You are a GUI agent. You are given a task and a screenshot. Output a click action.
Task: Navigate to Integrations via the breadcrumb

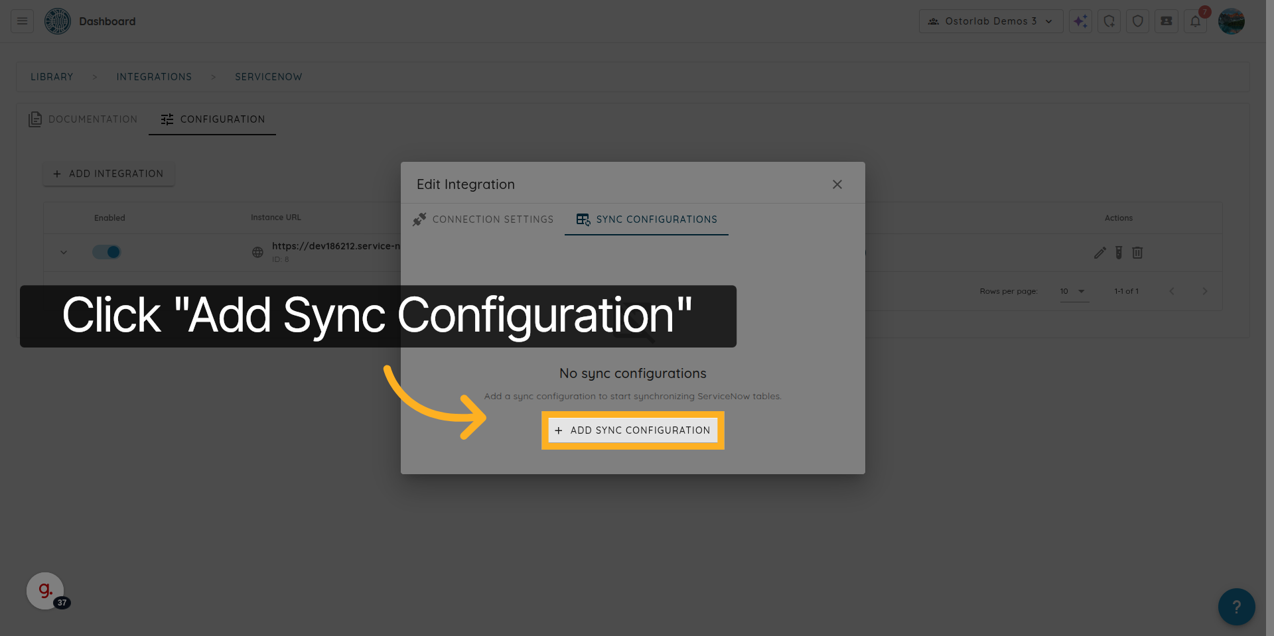(154, 76)
